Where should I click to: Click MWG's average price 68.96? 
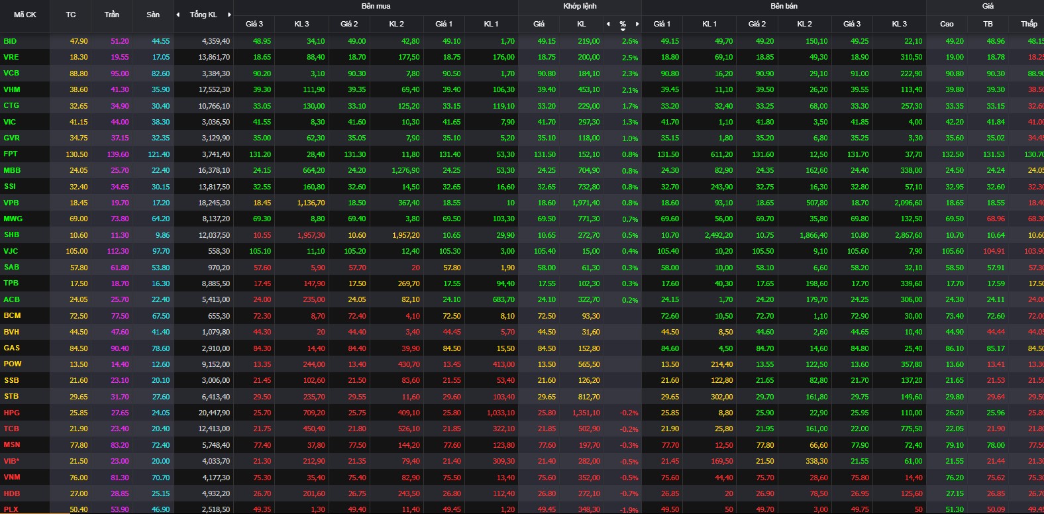996,219
